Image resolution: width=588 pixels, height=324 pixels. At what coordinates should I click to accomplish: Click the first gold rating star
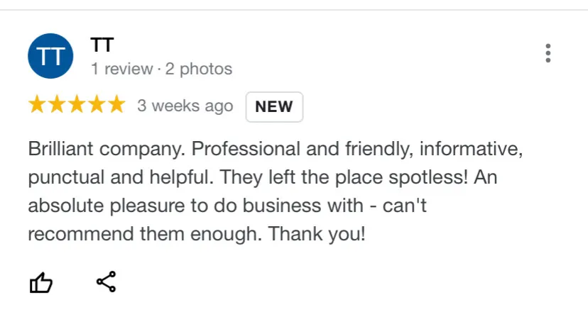[37, 106]
